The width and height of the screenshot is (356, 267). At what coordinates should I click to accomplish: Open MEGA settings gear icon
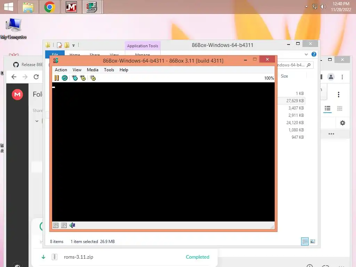tap(342, 123)
